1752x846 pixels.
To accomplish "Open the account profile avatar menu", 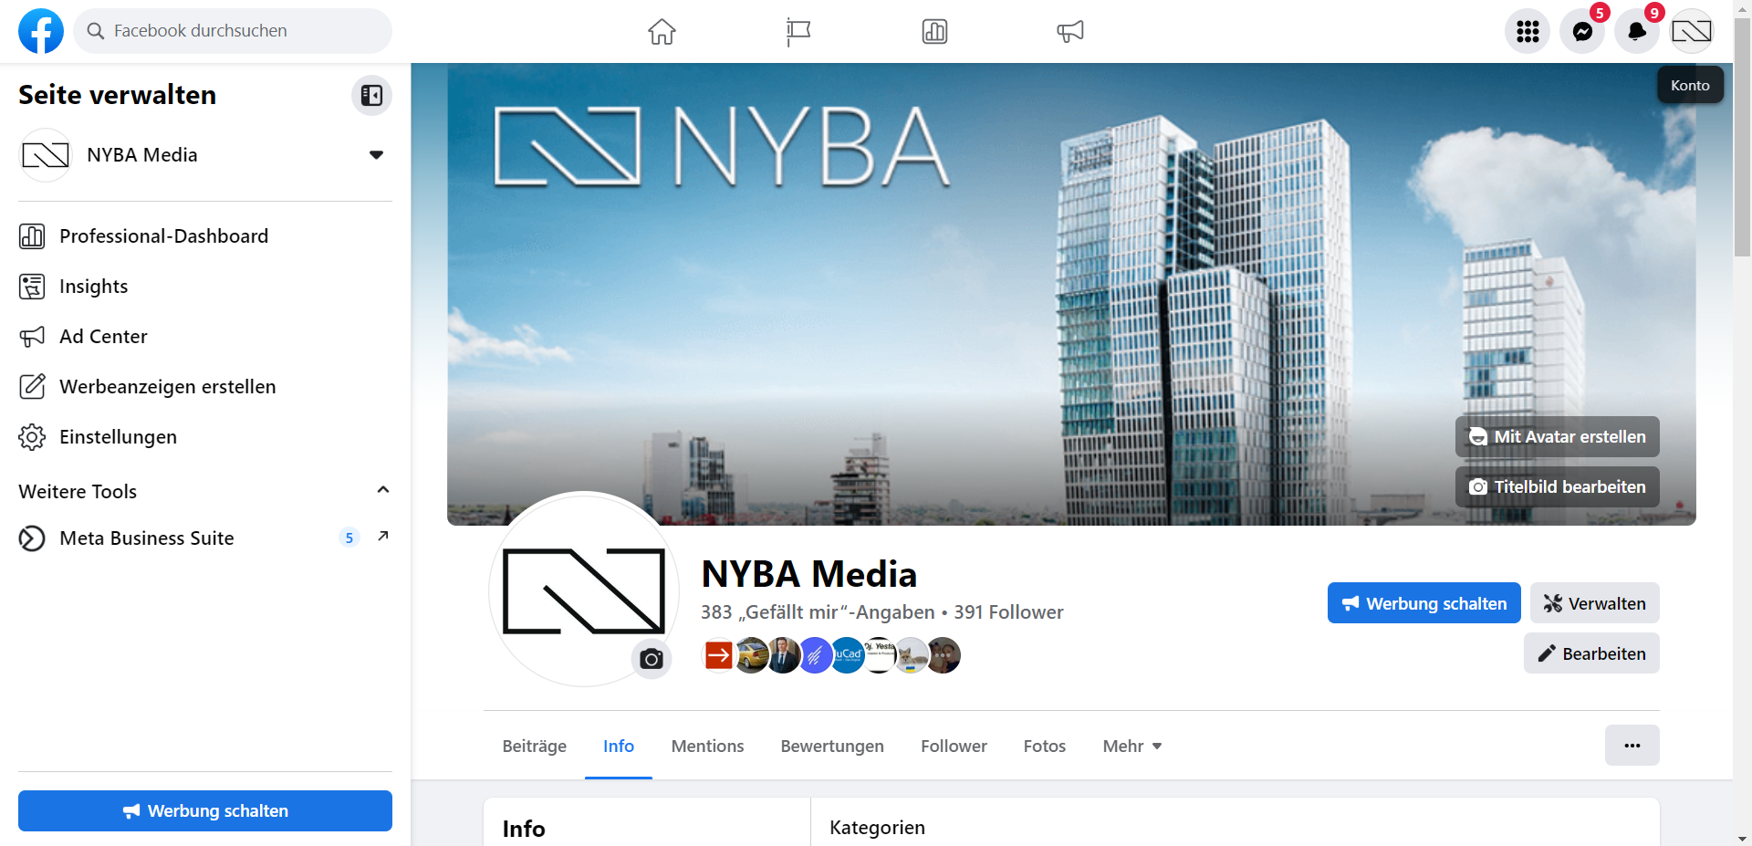I will pyautogui.click(x=1692, y=31).
